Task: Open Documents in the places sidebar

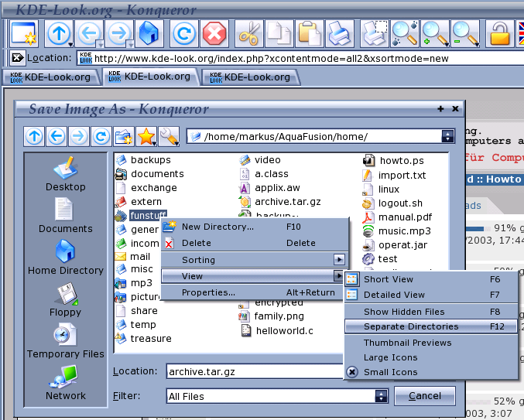Action: click(66, 216)
